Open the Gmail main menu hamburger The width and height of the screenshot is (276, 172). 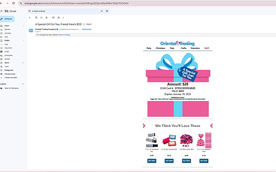tap(1, 11)
